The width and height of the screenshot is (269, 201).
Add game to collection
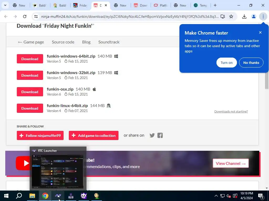pos(94,136)
